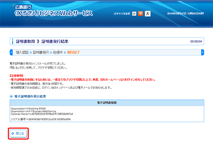Click the red warning about closing all browsers
Screen dimensions: 213x148
click(83, 80)
